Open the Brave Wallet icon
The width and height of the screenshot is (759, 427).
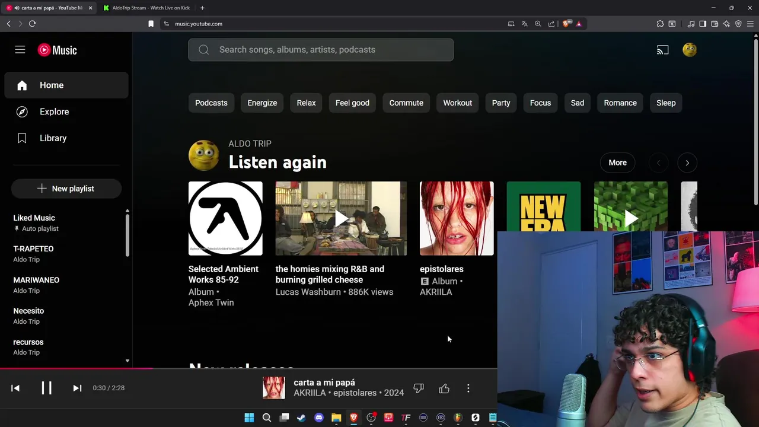(715, 24)
